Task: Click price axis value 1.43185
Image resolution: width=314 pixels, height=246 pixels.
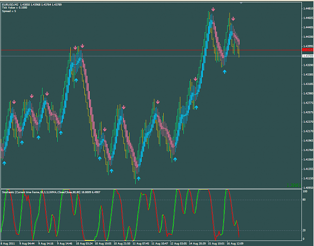Action: pyautogui.click(x=308, y=84)
